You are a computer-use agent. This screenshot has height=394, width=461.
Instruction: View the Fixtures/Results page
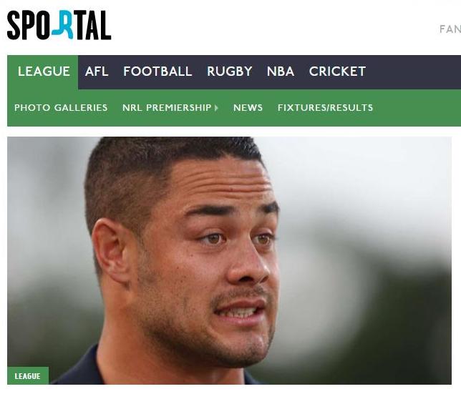pyautogui.click(x=325, y=108)
